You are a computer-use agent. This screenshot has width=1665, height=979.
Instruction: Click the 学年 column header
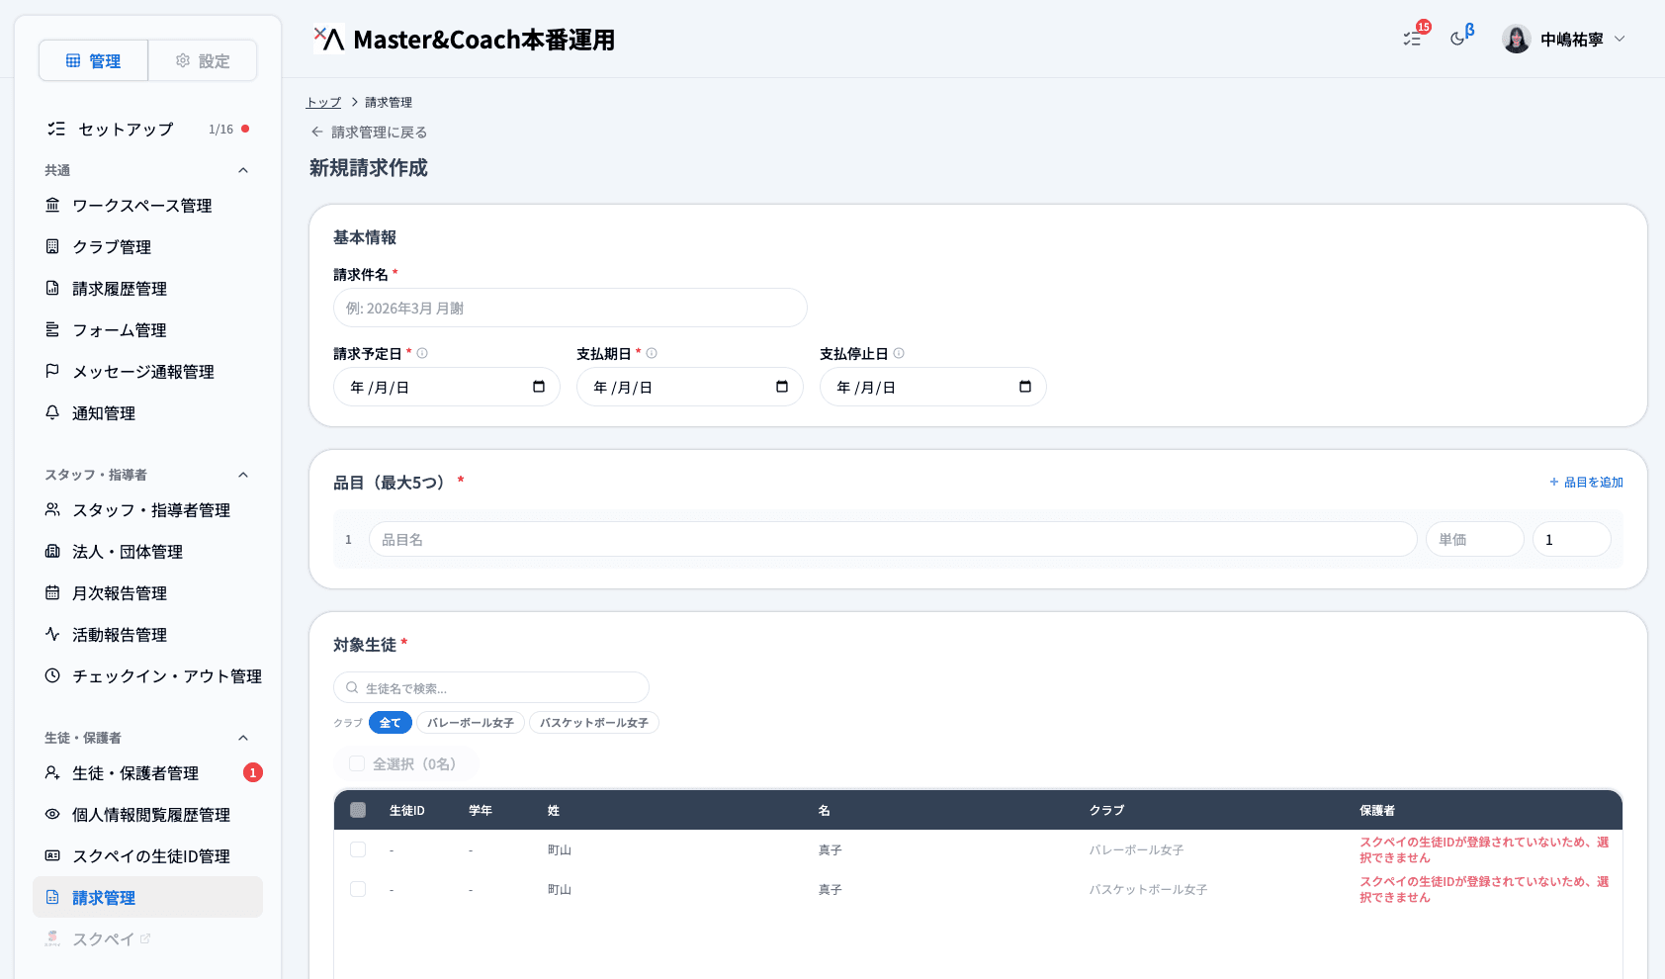[481, 810]
